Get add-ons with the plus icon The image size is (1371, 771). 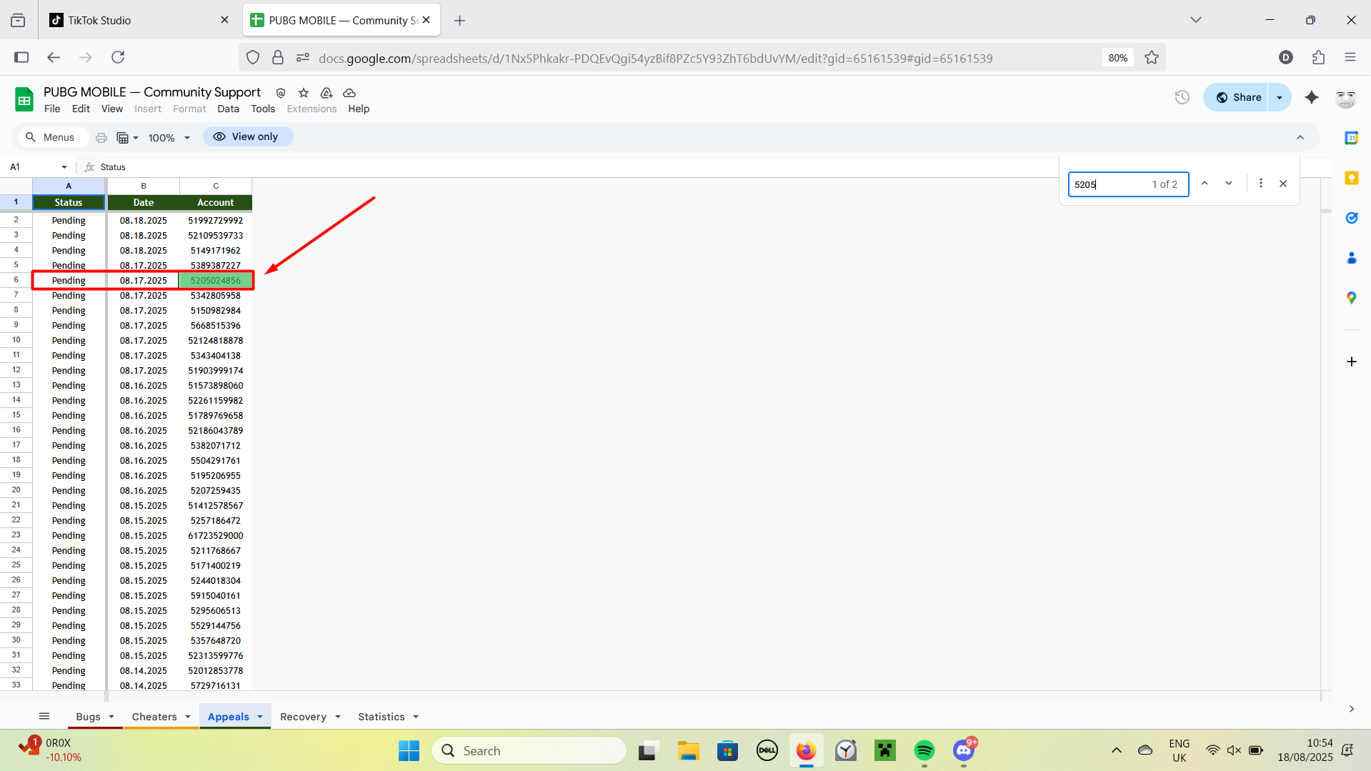(1351, 362)
